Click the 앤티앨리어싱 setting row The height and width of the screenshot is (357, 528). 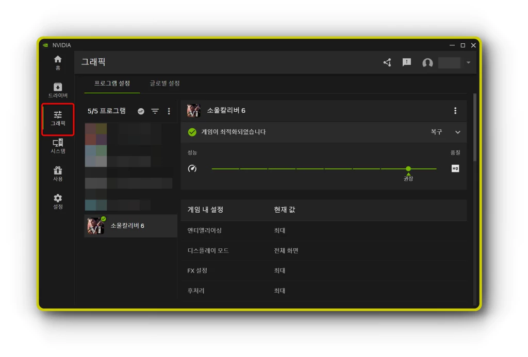324,230
